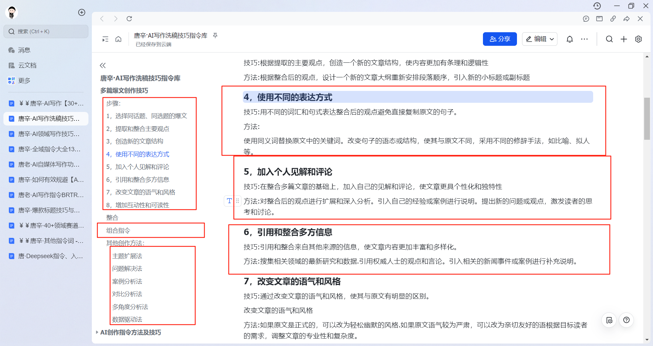Screen dimensions: 653x346
Task: Open document 唐辛·AI领域写作技巧…
Action: coord(46,134)
